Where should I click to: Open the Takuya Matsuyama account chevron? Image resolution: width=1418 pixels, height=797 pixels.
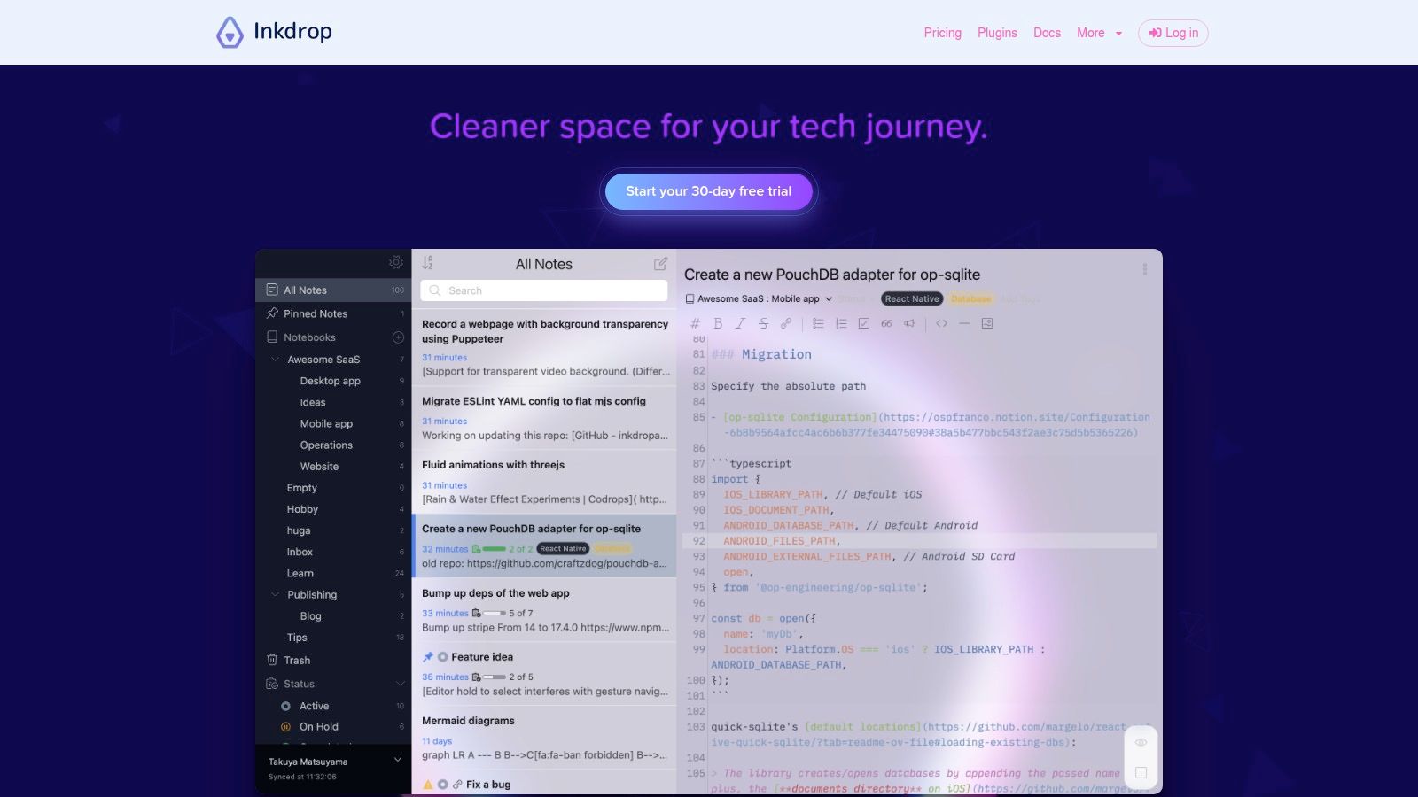pyautogui.click(x=398, y=760)
